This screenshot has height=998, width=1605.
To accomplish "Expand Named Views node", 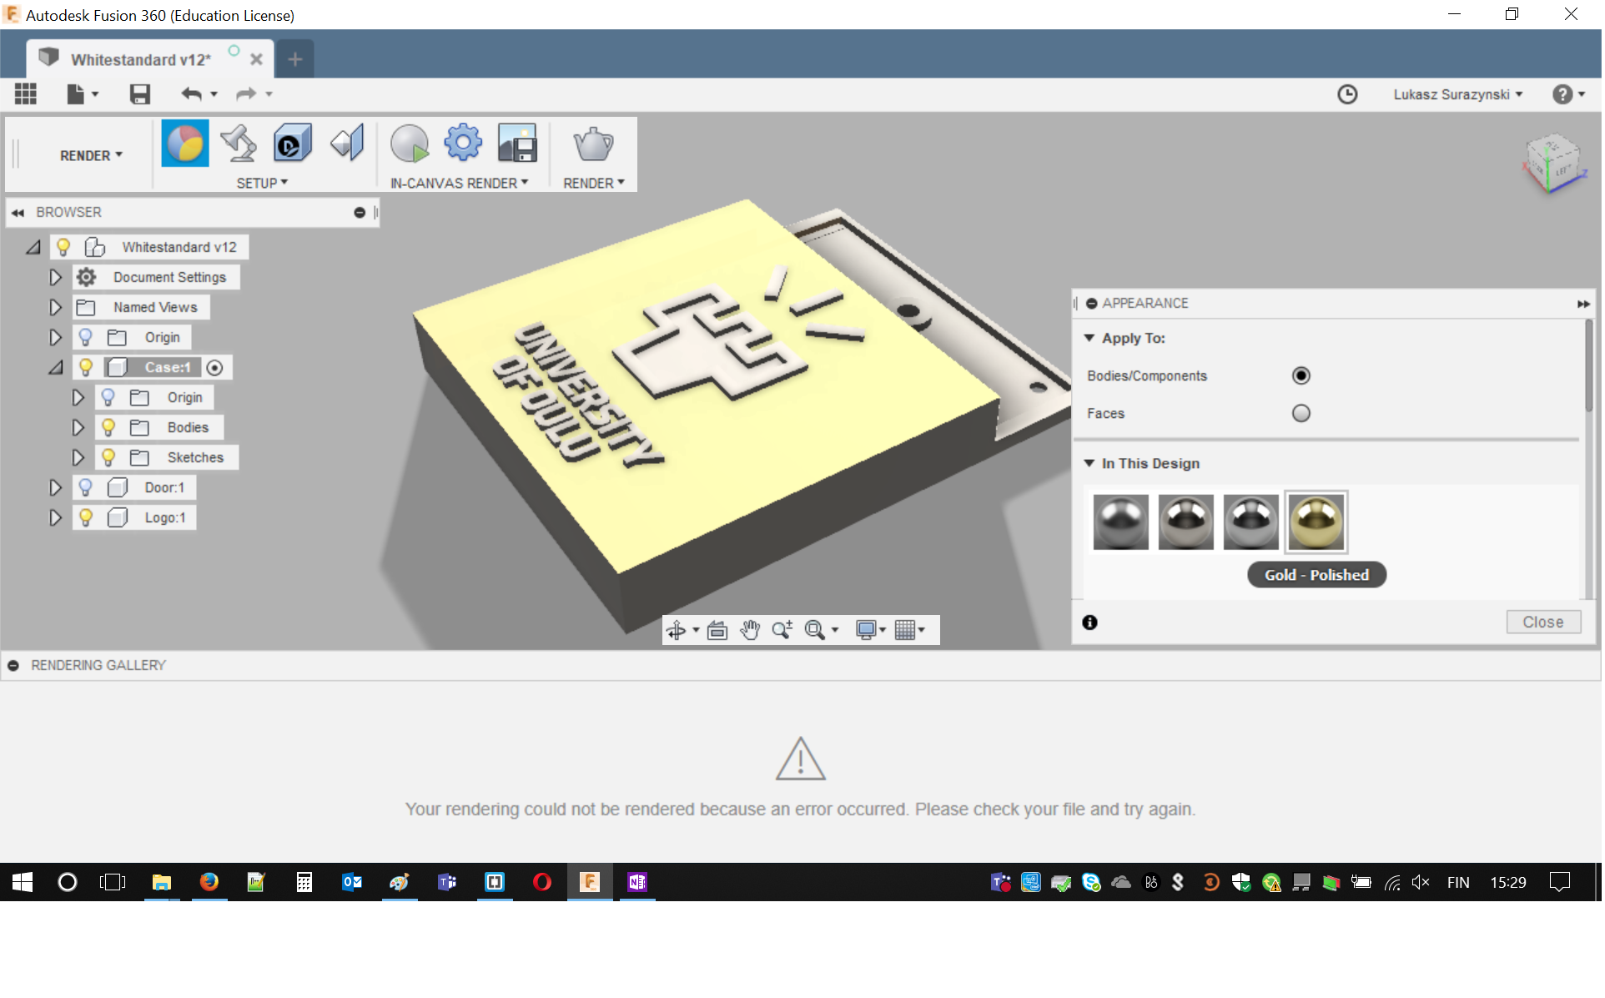I will tap(55, 308).
